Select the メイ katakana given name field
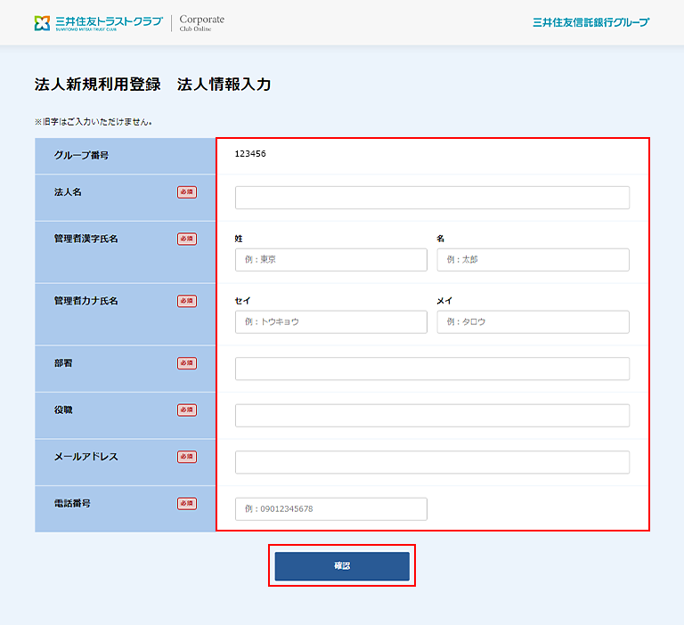Viewport: 684px width, 625px height. click(x=533, y=322)
